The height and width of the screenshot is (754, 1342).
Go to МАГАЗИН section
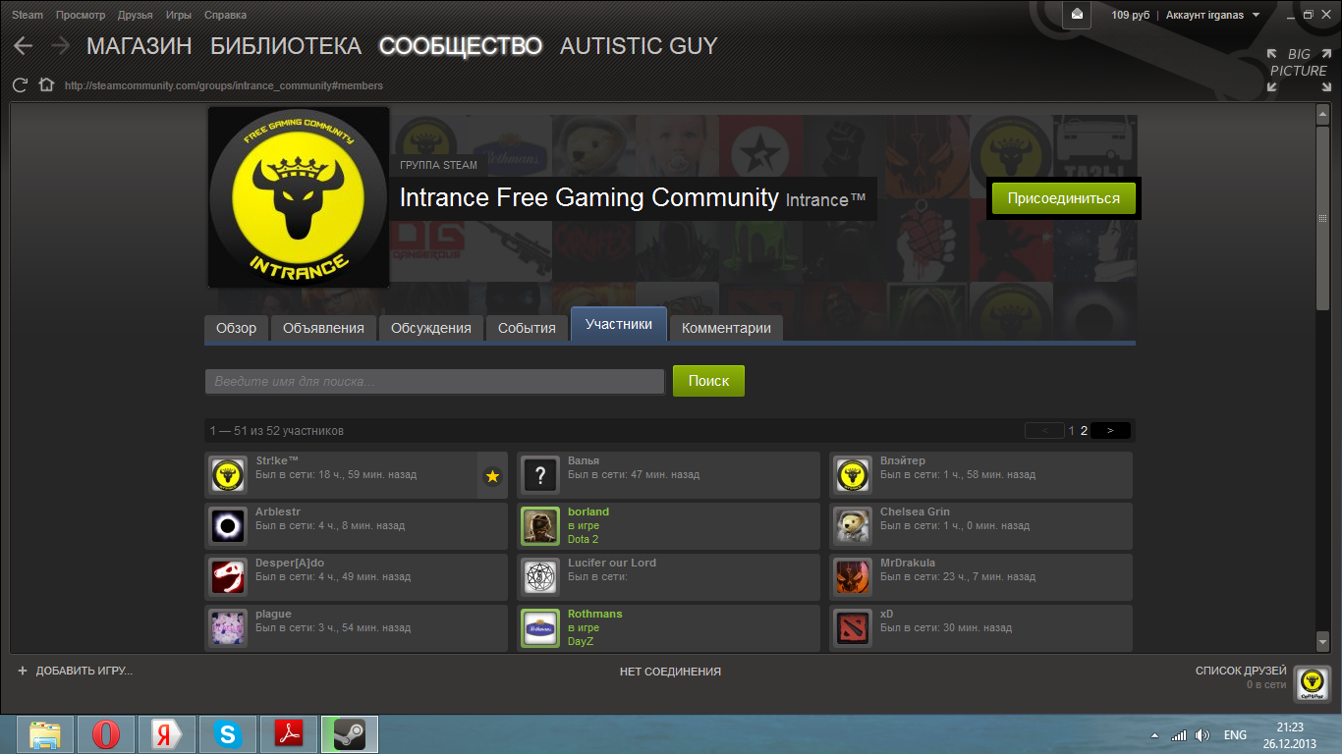pos(140,46)
